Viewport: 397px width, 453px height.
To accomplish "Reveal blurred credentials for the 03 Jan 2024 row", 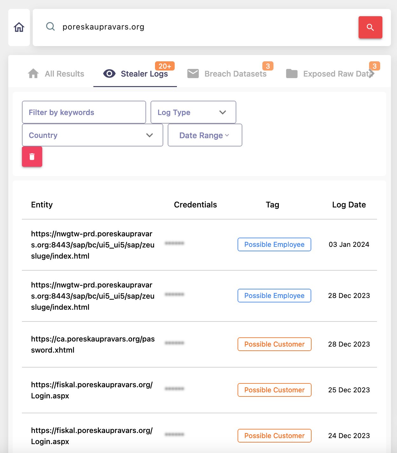I will pyautogui.click(x=174, y=243).
